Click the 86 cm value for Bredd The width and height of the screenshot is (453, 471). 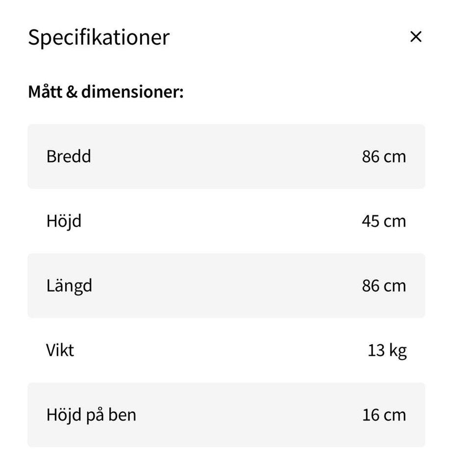click(x=384, y=157)
